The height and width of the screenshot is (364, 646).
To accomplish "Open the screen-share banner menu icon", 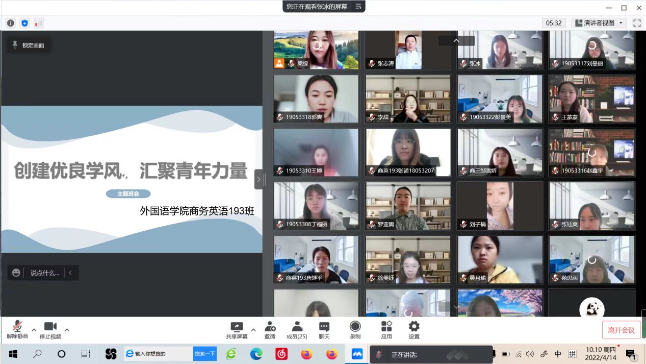I will (358, 7).
